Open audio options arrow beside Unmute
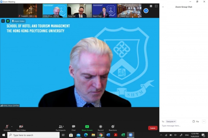The width and height of the screenshot is (208, 138). [x=12, y=127]
